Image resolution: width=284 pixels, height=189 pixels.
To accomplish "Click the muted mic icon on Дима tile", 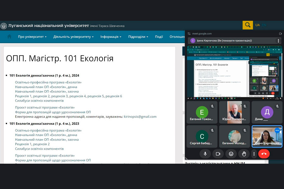I will click(x=277, y=106).
